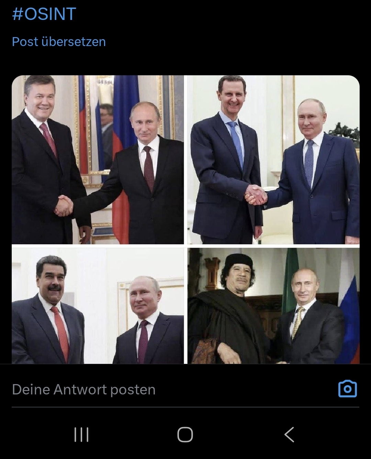This screenshot has width=371, height=459.
Task: Tap the Android home button
Action: [185, 435]
